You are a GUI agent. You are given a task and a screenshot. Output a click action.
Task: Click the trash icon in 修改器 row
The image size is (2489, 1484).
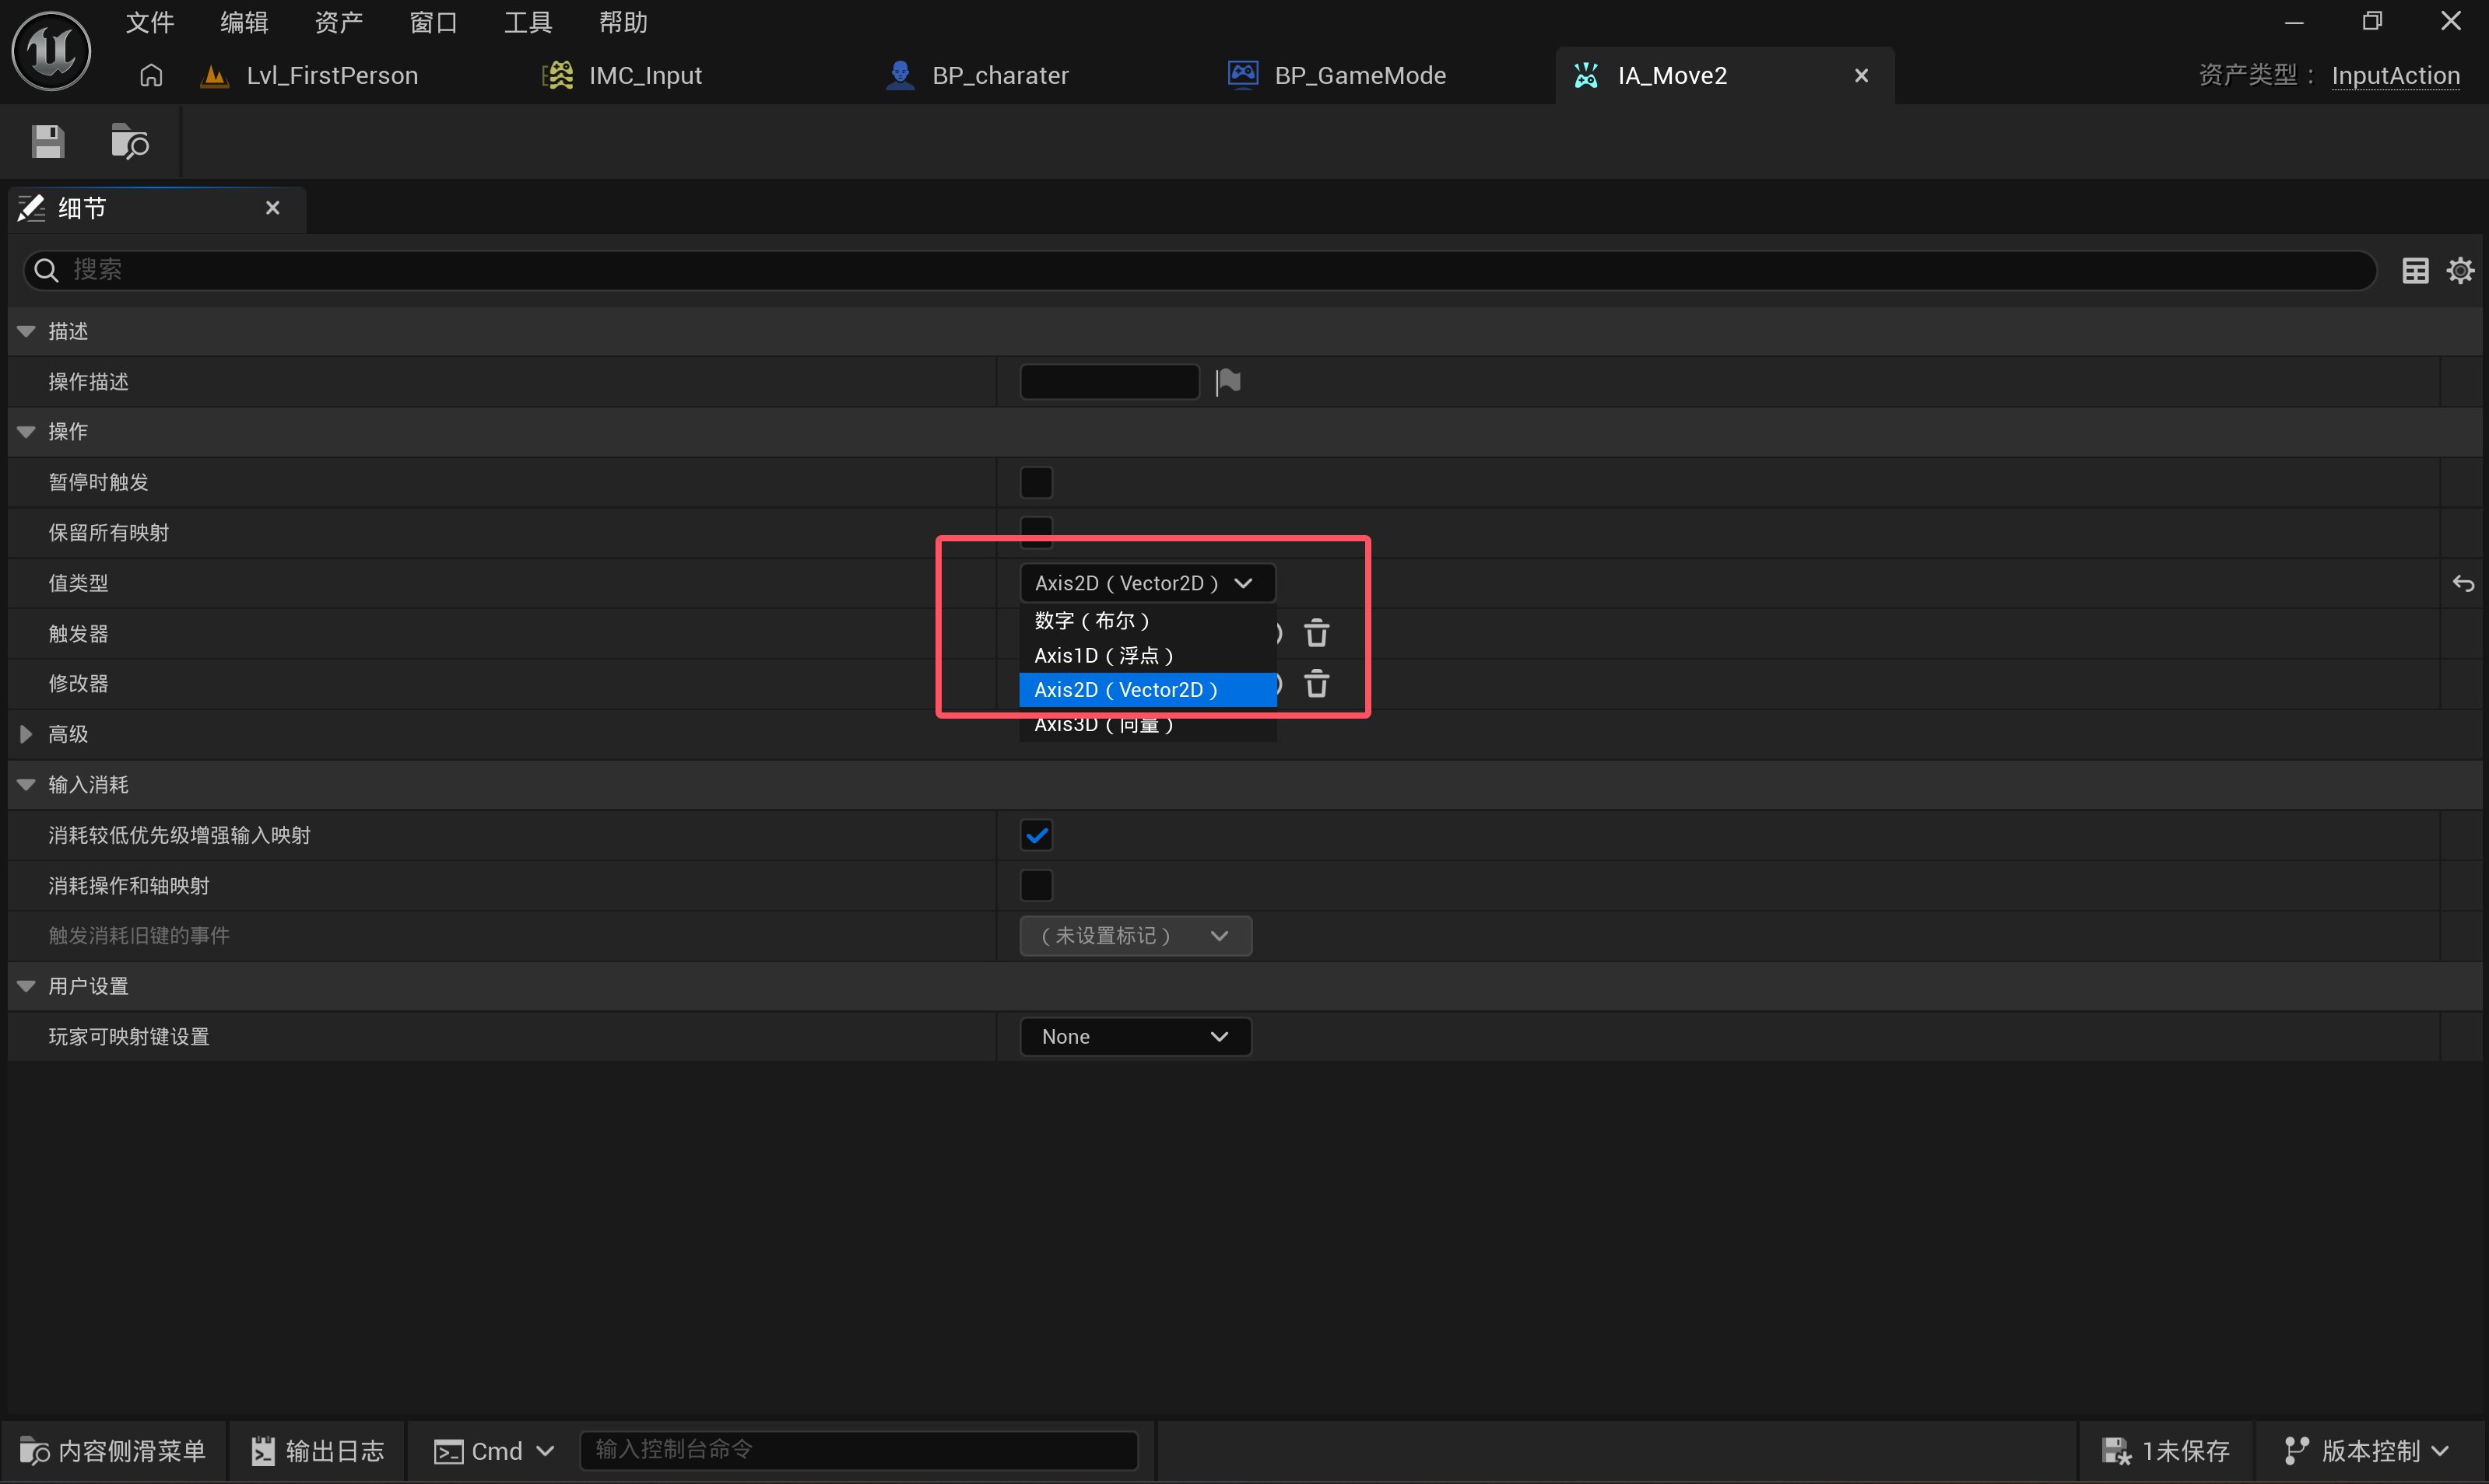pos(1317,684)
